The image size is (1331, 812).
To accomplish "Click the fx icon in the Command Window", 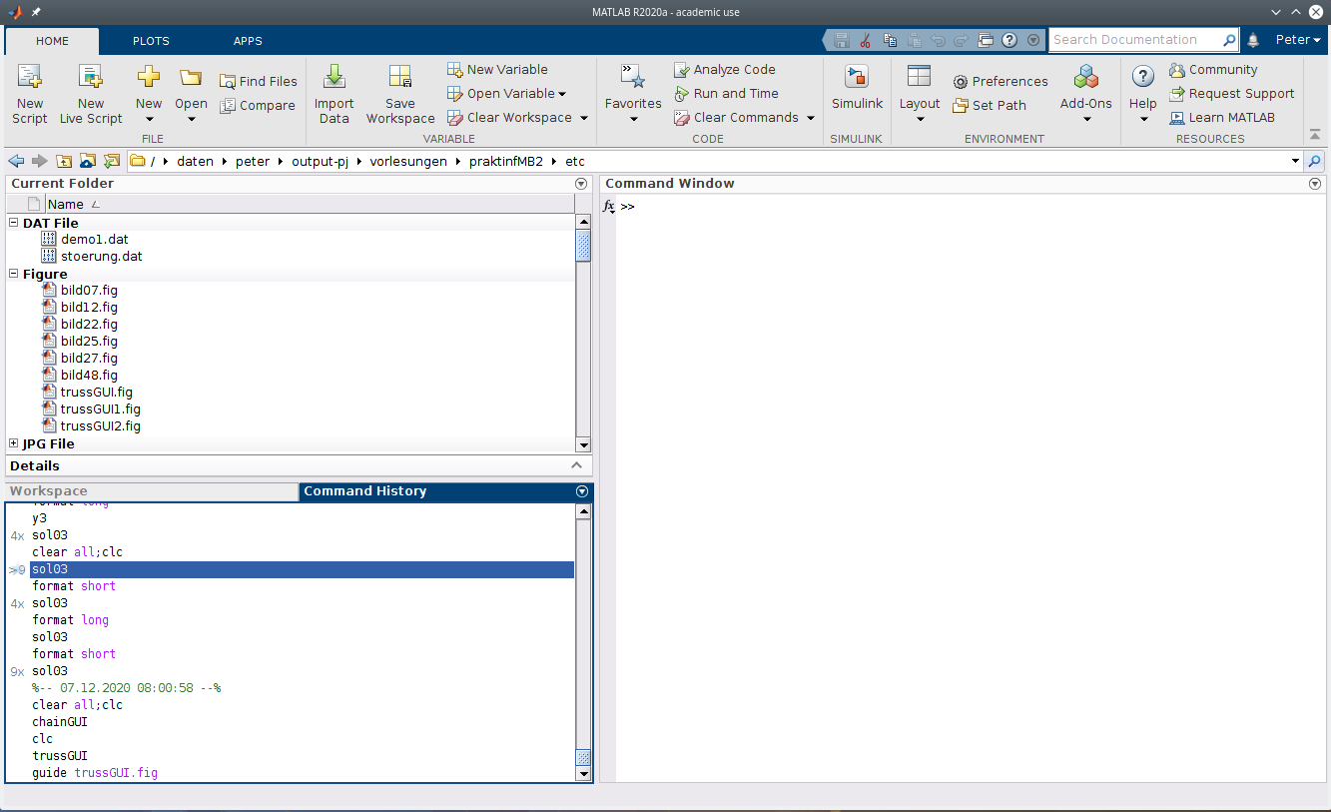I will coord(609,207).
